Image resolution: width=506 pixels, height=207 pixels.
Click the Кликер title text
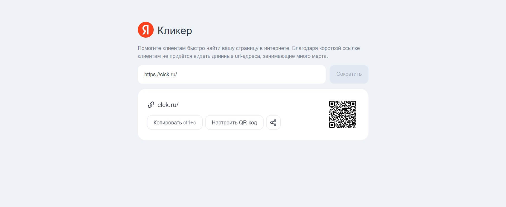click(x=175, y=31)
